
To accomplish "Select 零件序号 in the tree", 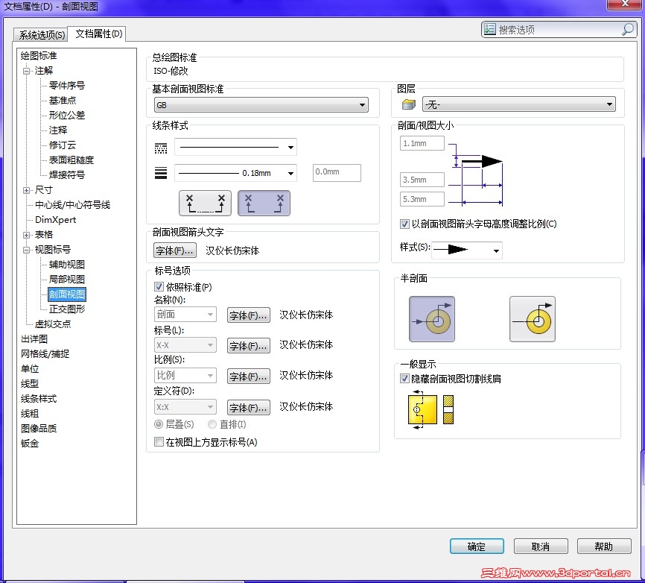I will [66, 86].
